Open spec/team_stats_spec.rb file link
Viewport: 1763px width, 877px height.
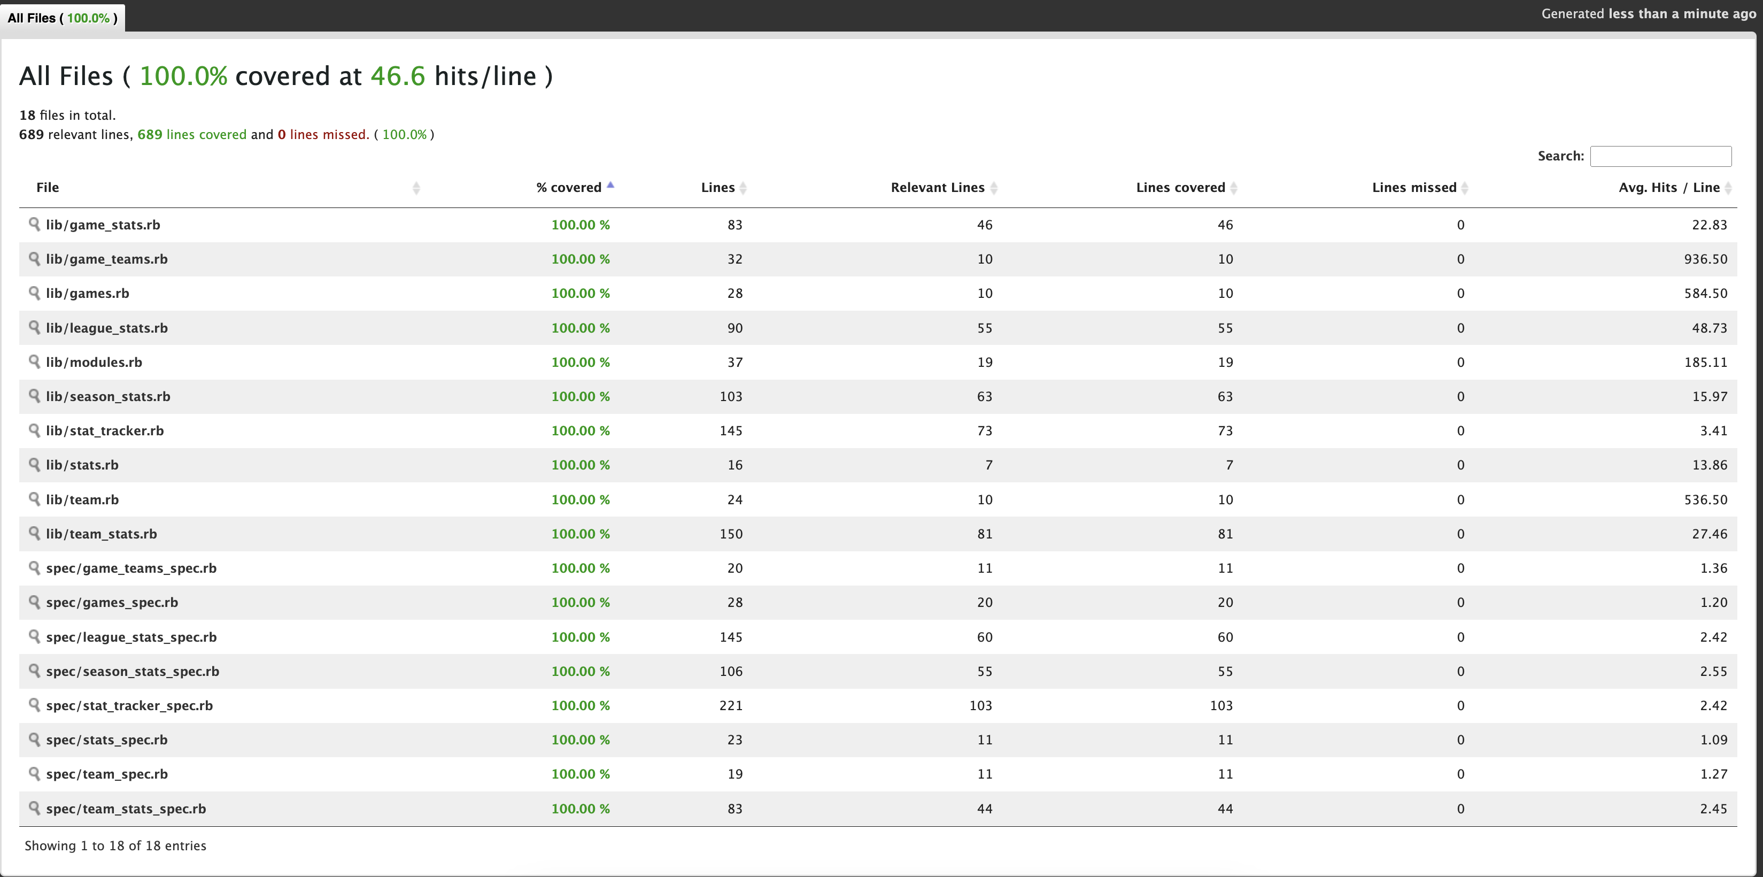[x=126, y=809]
